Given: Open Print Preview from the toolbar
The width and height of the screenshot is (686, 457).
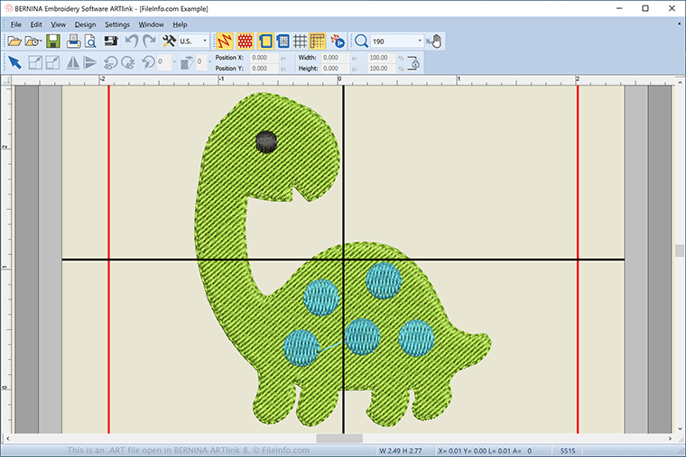Looking at the screenshot, I should (90, 41).
